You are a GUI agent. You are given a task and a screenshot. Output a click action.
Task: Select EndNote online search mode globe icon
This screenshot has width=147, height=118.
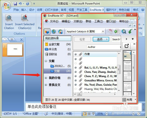click(54, 32)
